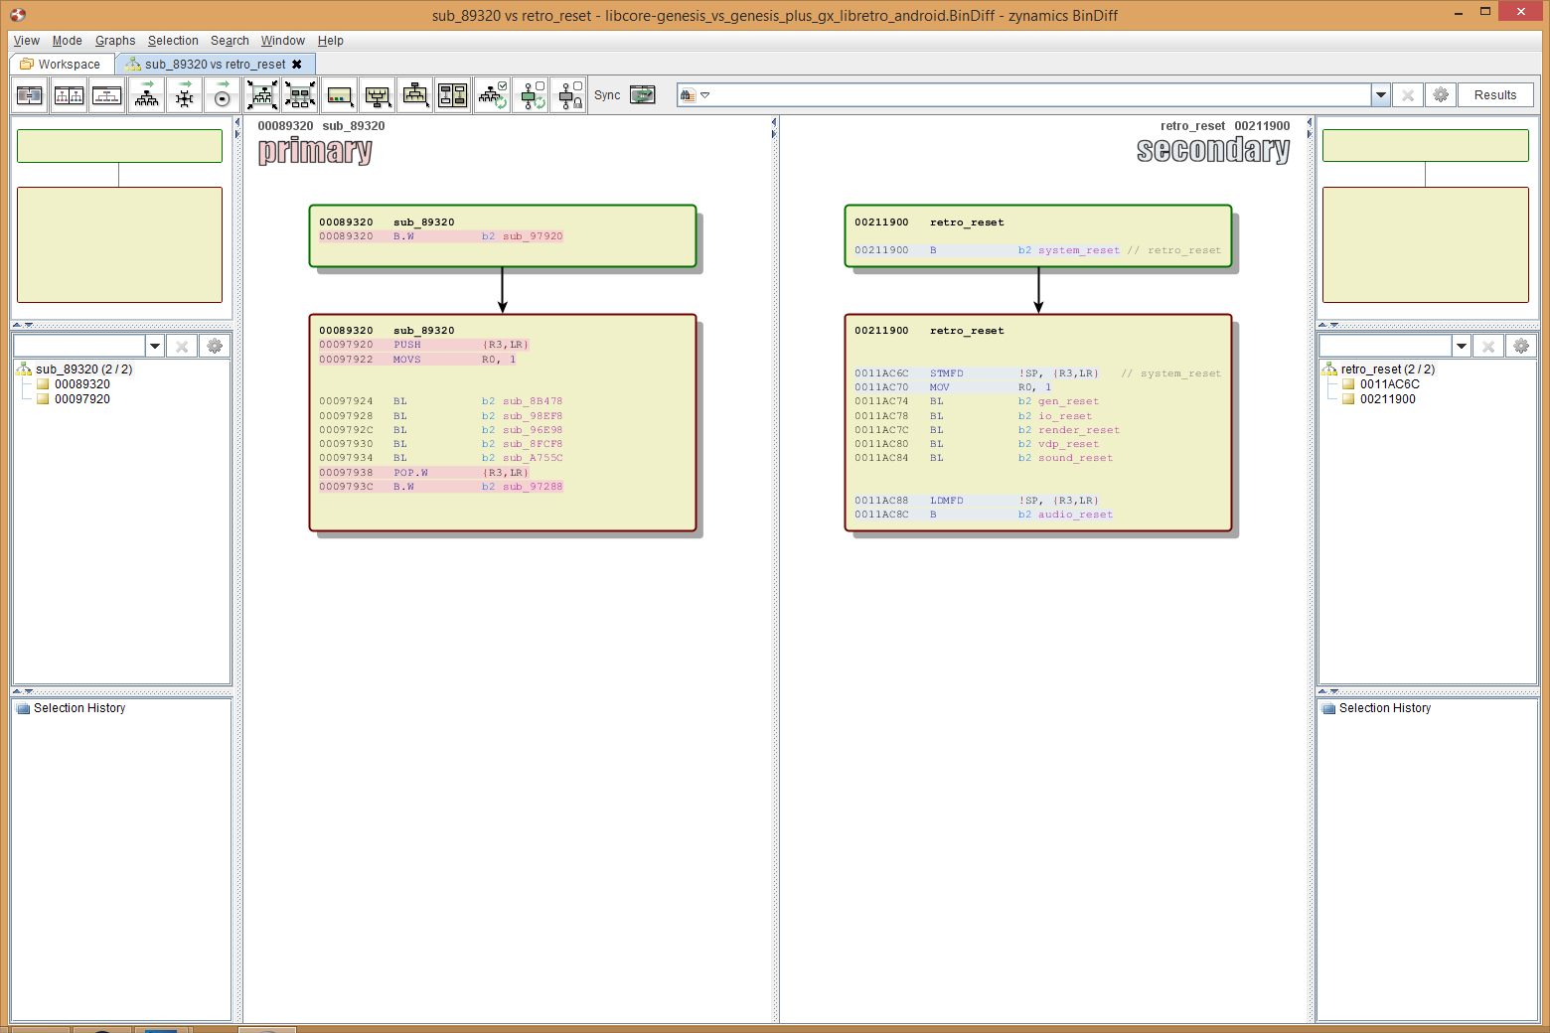Image resolution: width=1550 pixels, height=1033 pixels.
Task: Open the binoculars search options icon
Action: click(x=693, y=95)
